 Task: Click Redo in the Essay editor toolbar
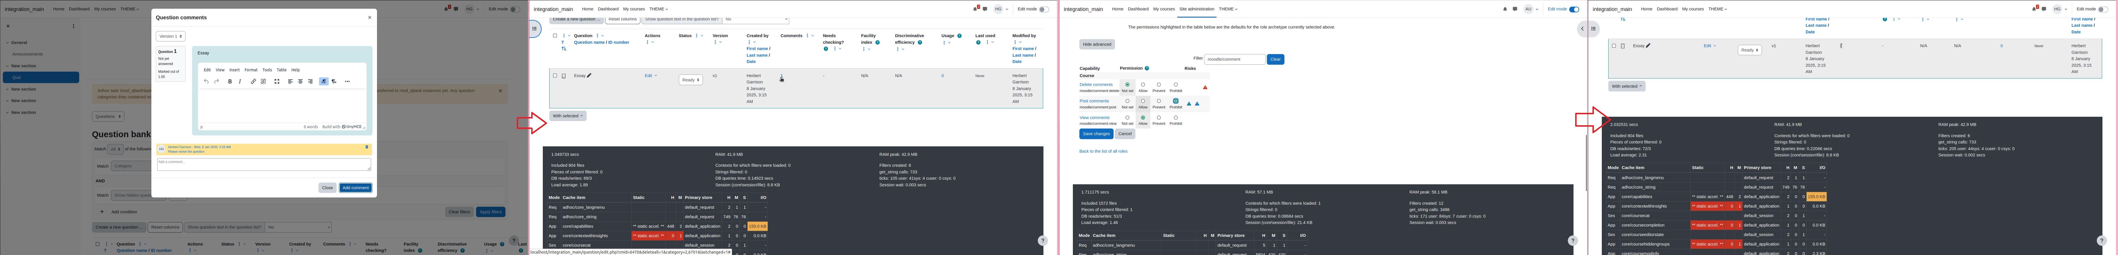(216, 81)
